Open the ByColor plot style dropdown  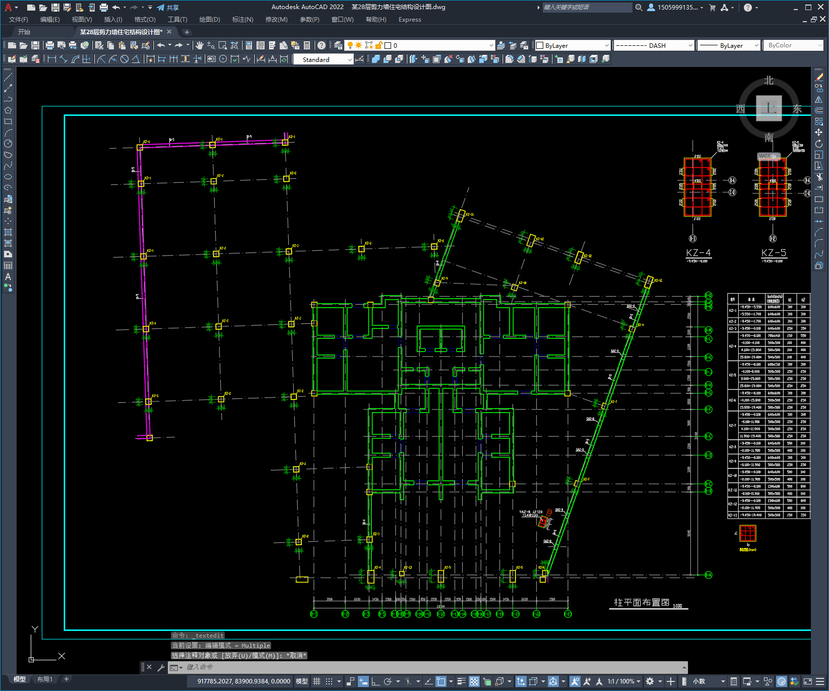793,45
